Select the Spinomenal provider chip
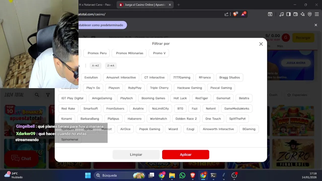 (70, 139)
